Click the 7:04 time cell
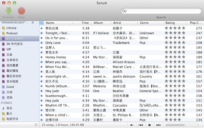Viewport: 204px width, 128px height. (x=86, y=91)
